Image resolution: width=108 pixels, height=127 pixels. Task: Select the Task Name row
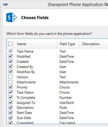57,51
